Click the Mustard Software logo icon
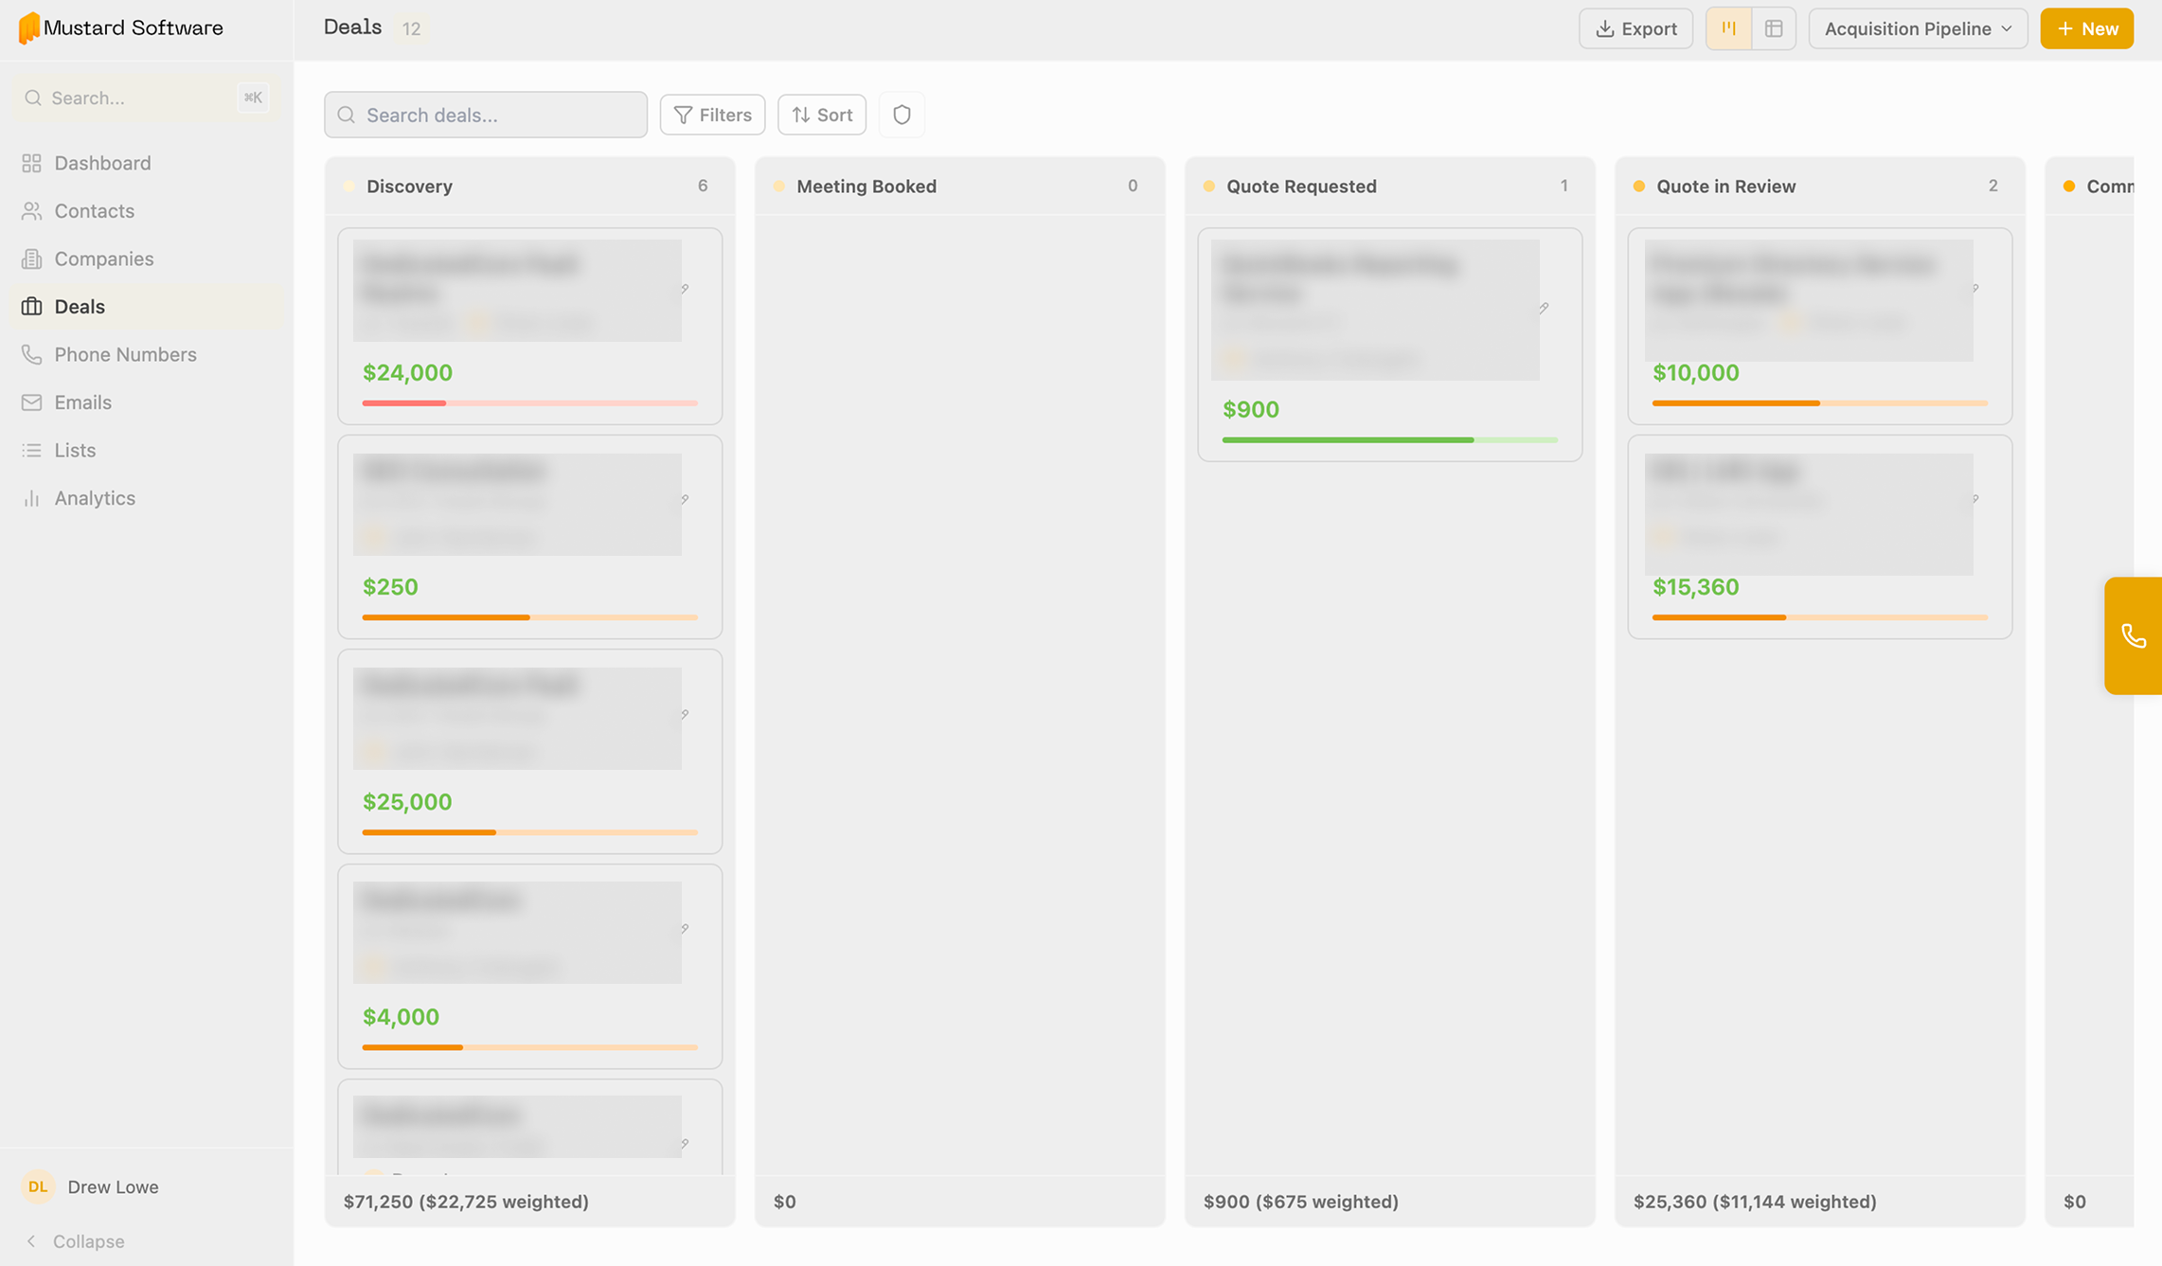Image resolution: width=2162 pixels, height=1266 pixels. coord(28,27)
